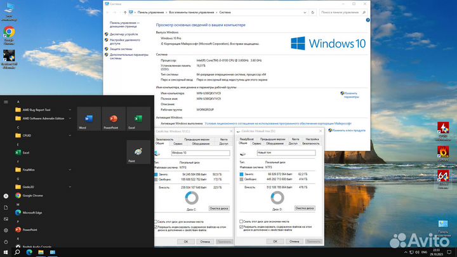This screenshot has width=457, height=257.
Task: Open Настройка удаленного доступа link
Action: point(125,42)
